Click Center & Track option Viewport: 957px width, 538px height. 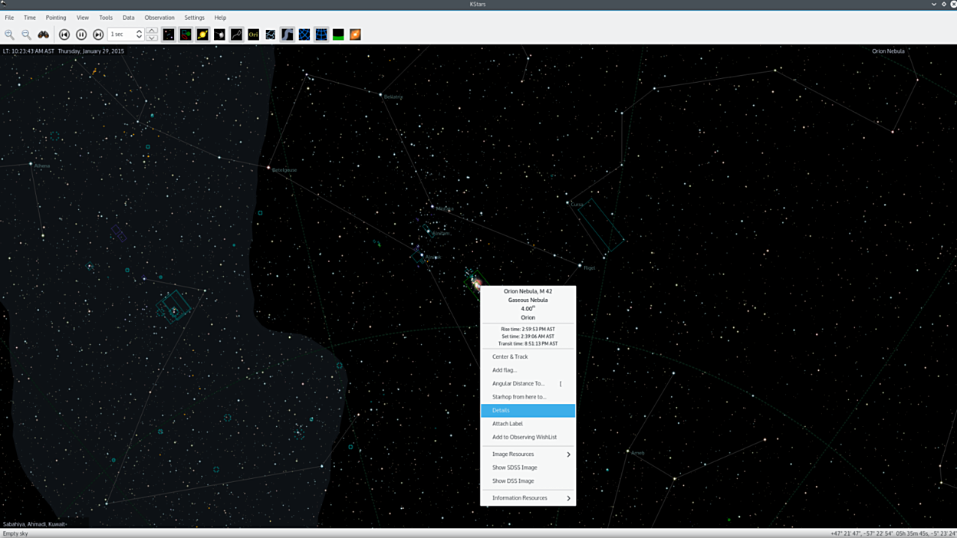tap(510, 356)
